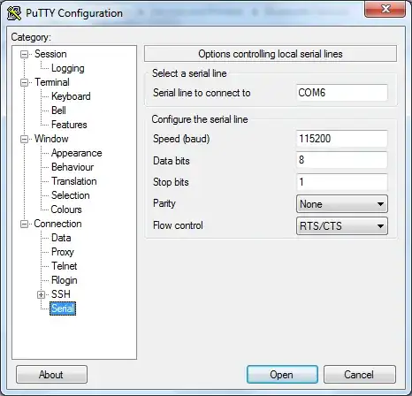Click the serial line COM6 field
The height and width of the screenshot is (396, 412).
tap(342, 93)
